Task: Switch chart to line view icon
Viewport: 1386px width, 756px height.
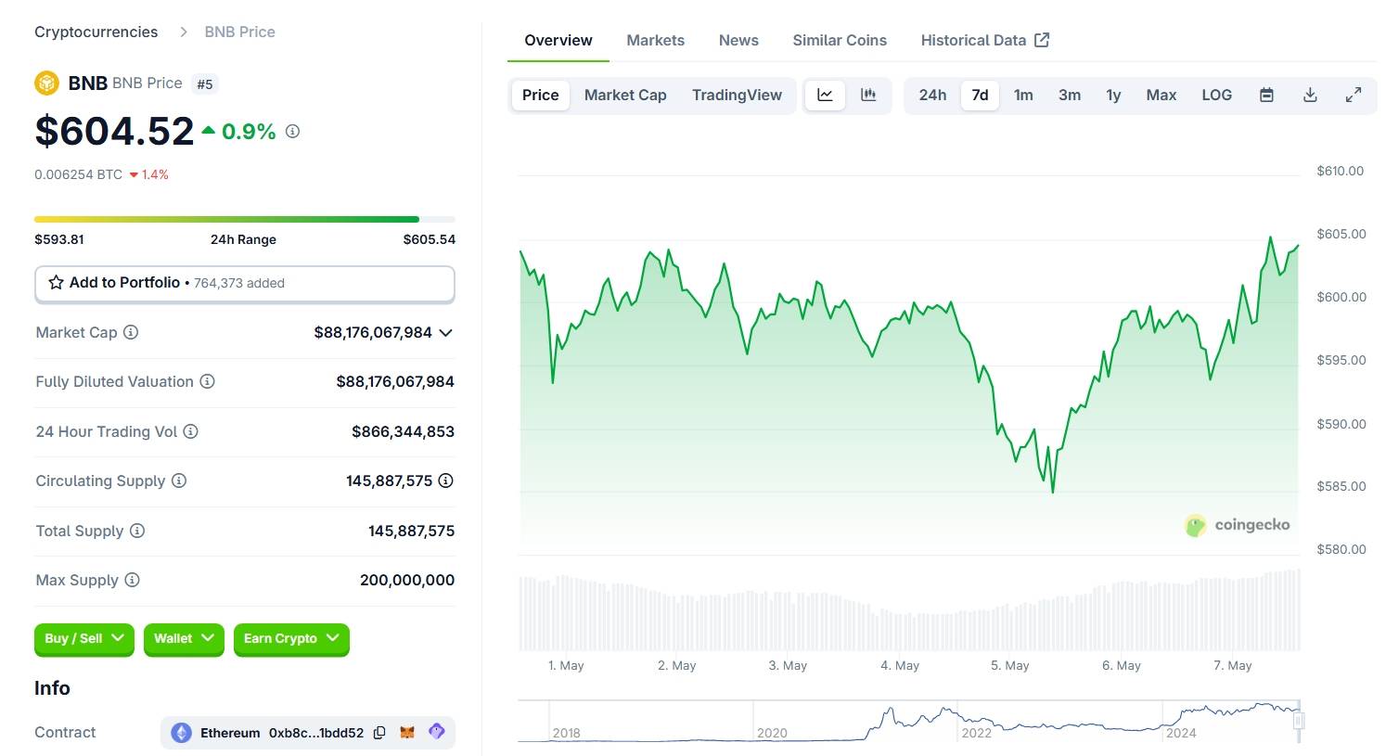Action: coord(825,95)
